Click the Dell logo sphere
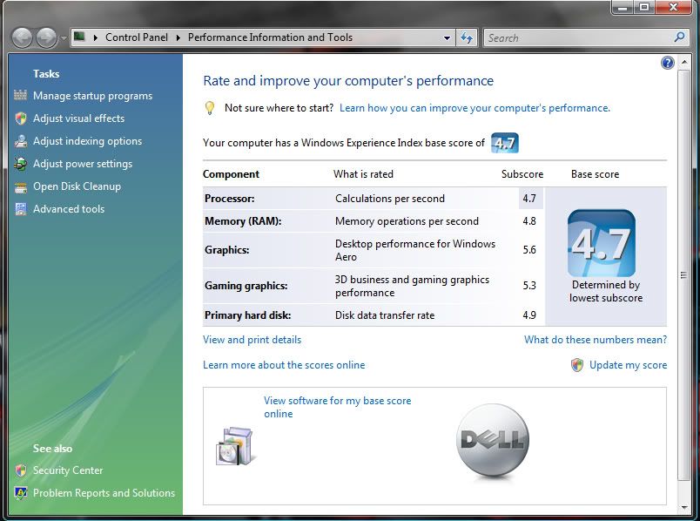Viewport: 700px width, 521px height. click(x=493, y=441)
